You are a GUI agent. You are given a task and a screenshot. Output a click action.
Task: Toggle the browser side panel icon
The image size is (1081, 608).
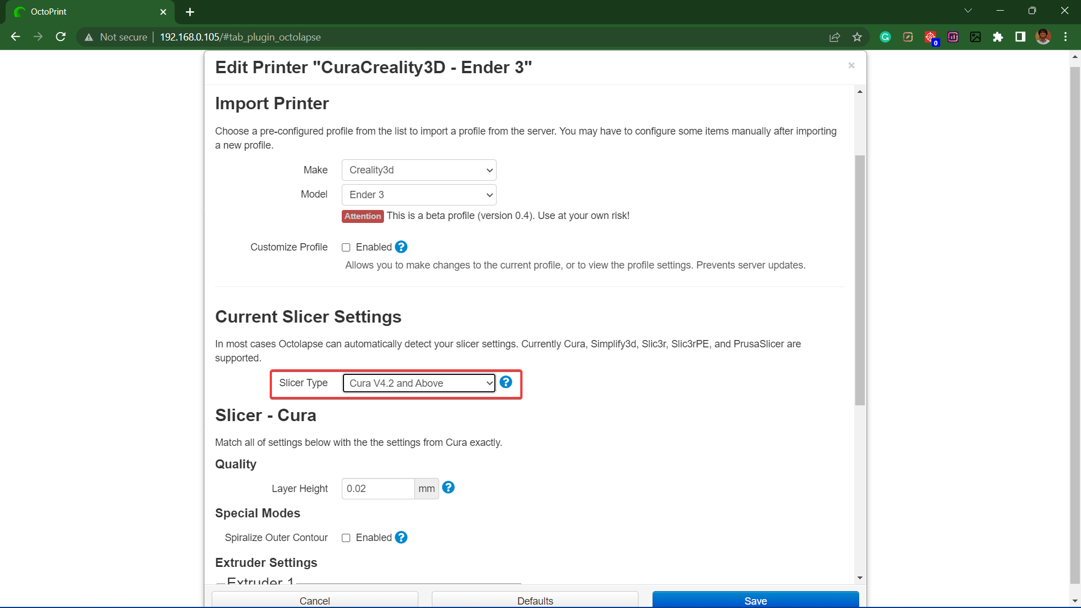[1020, 37]
